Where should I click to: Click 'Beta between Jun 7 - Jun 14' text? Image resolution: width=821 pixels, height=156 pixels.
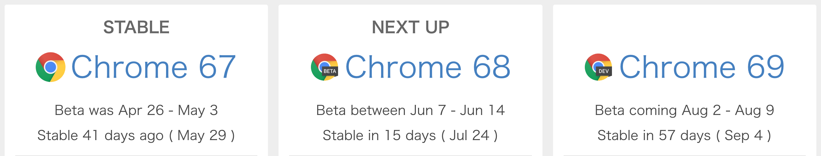click(410, 110)
